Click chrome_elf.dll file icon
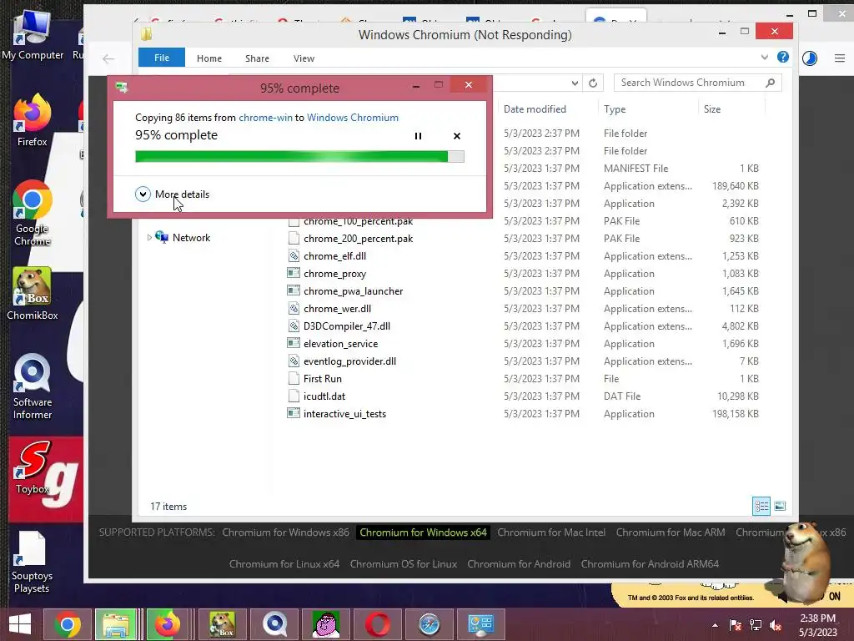This screenshot has height=641, width=854. click(294, 255)
